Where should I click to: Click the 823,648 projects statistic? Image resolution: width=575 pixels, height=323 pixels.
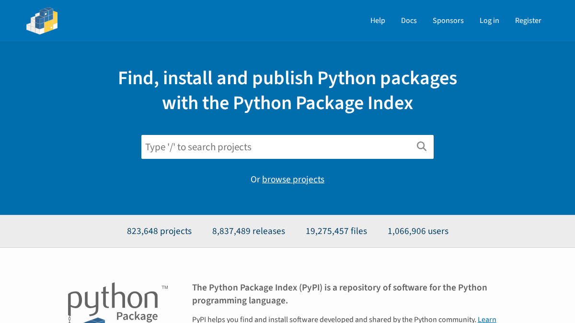(159, 231)
